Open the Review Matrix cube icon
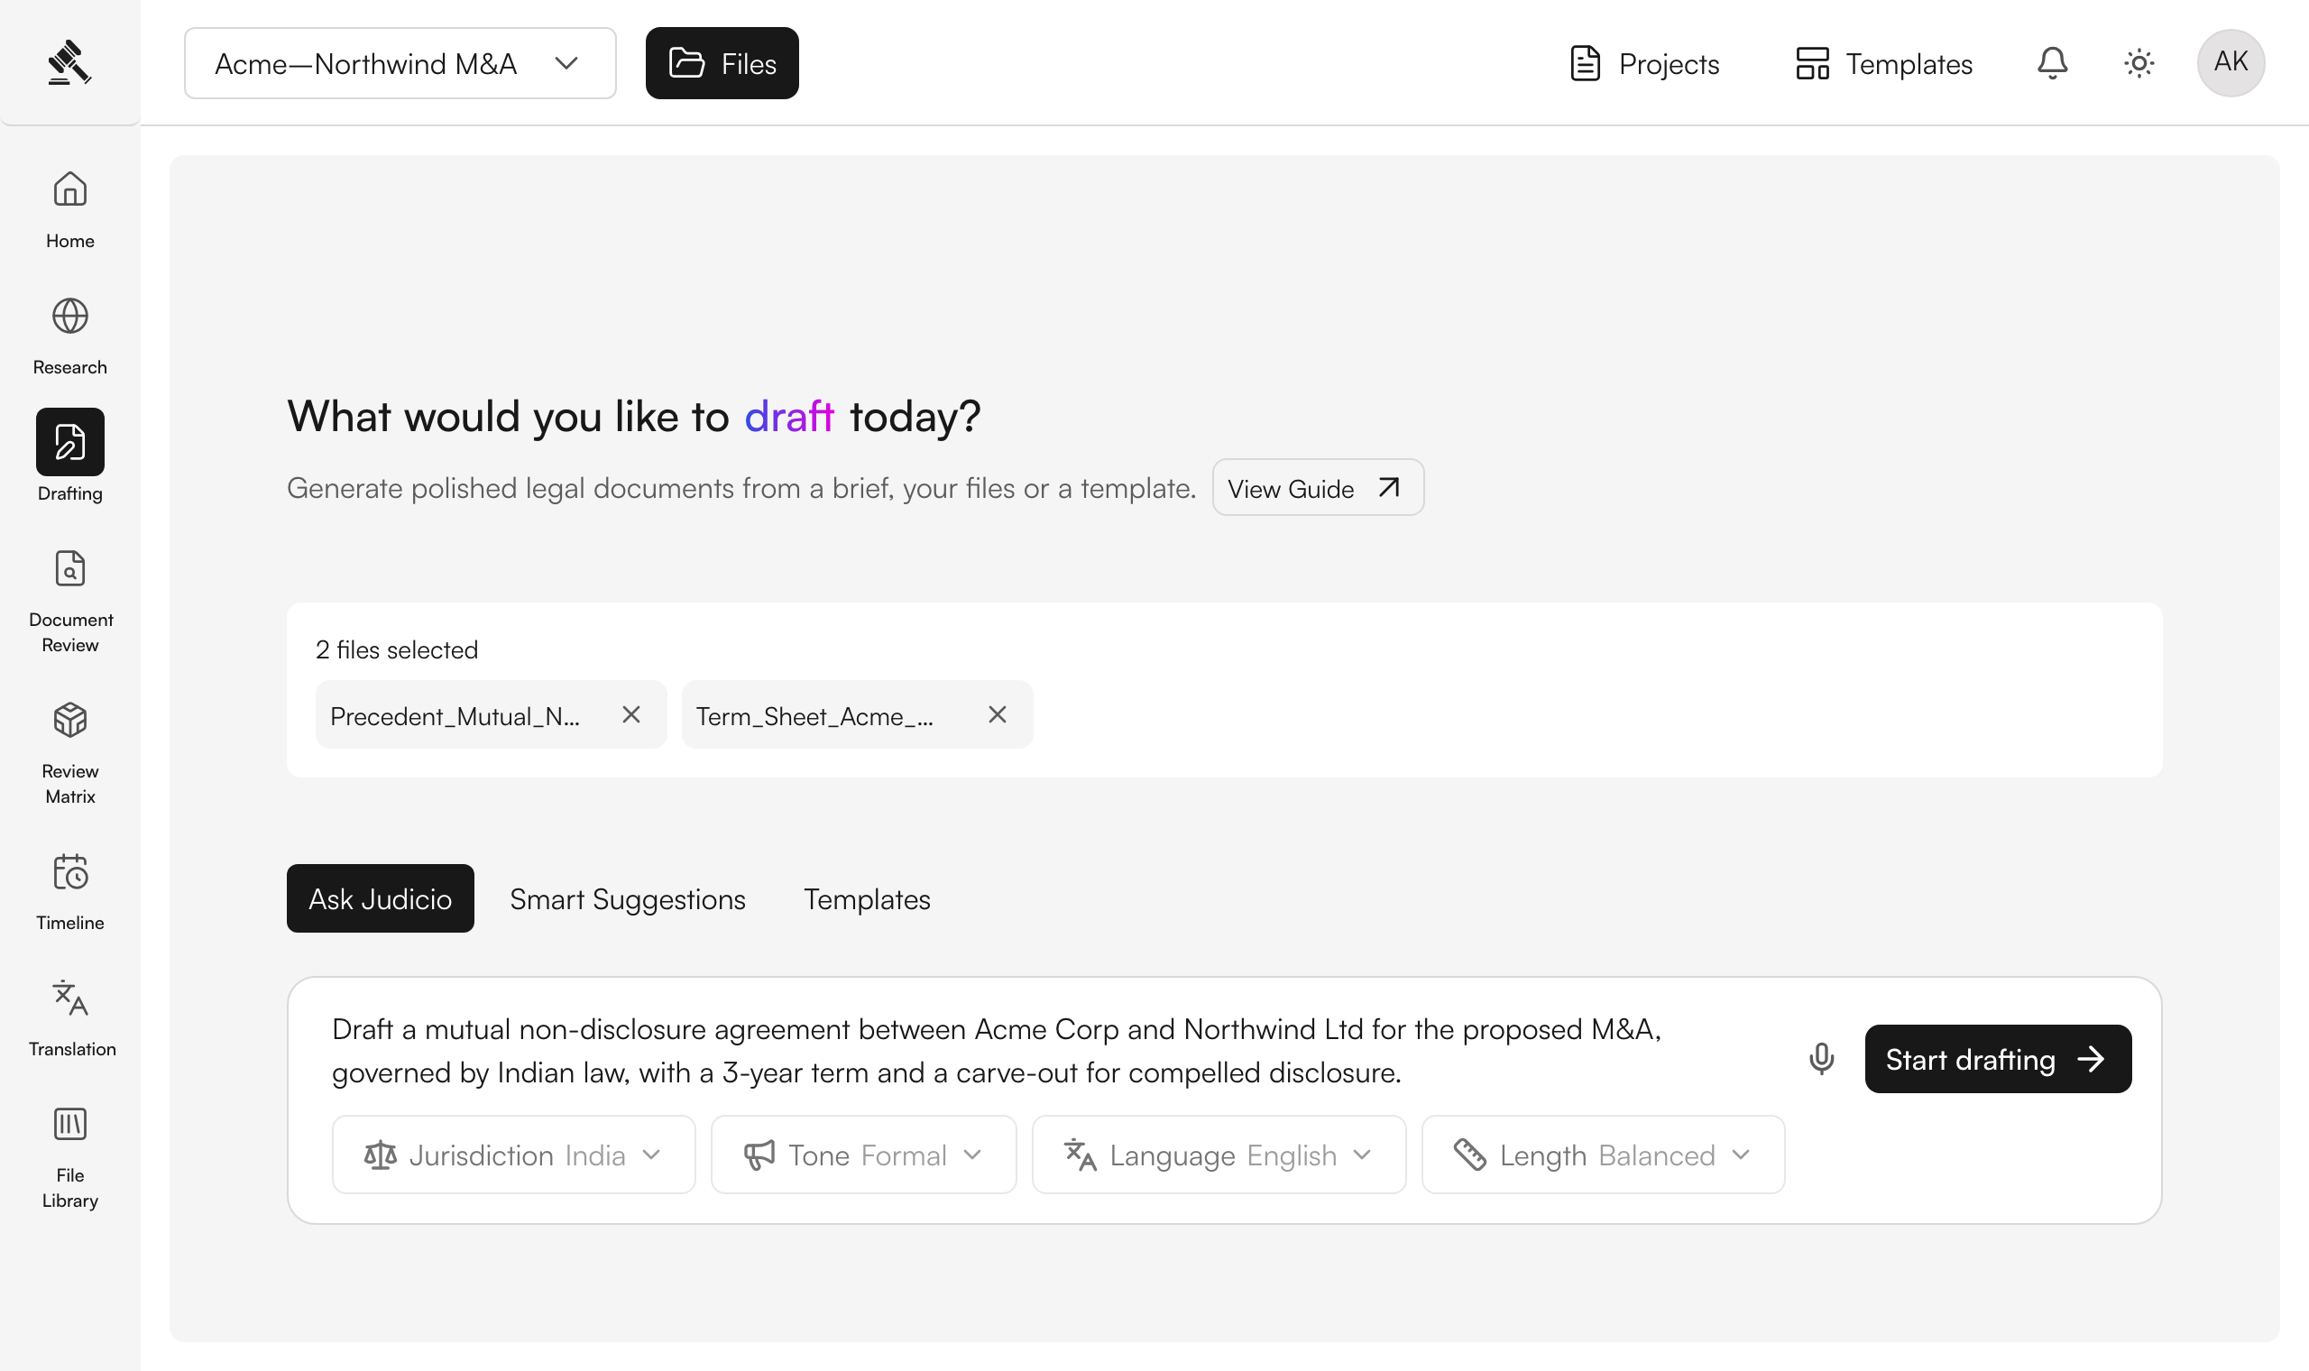2309x1371 pixels. [x=70, y=721]
